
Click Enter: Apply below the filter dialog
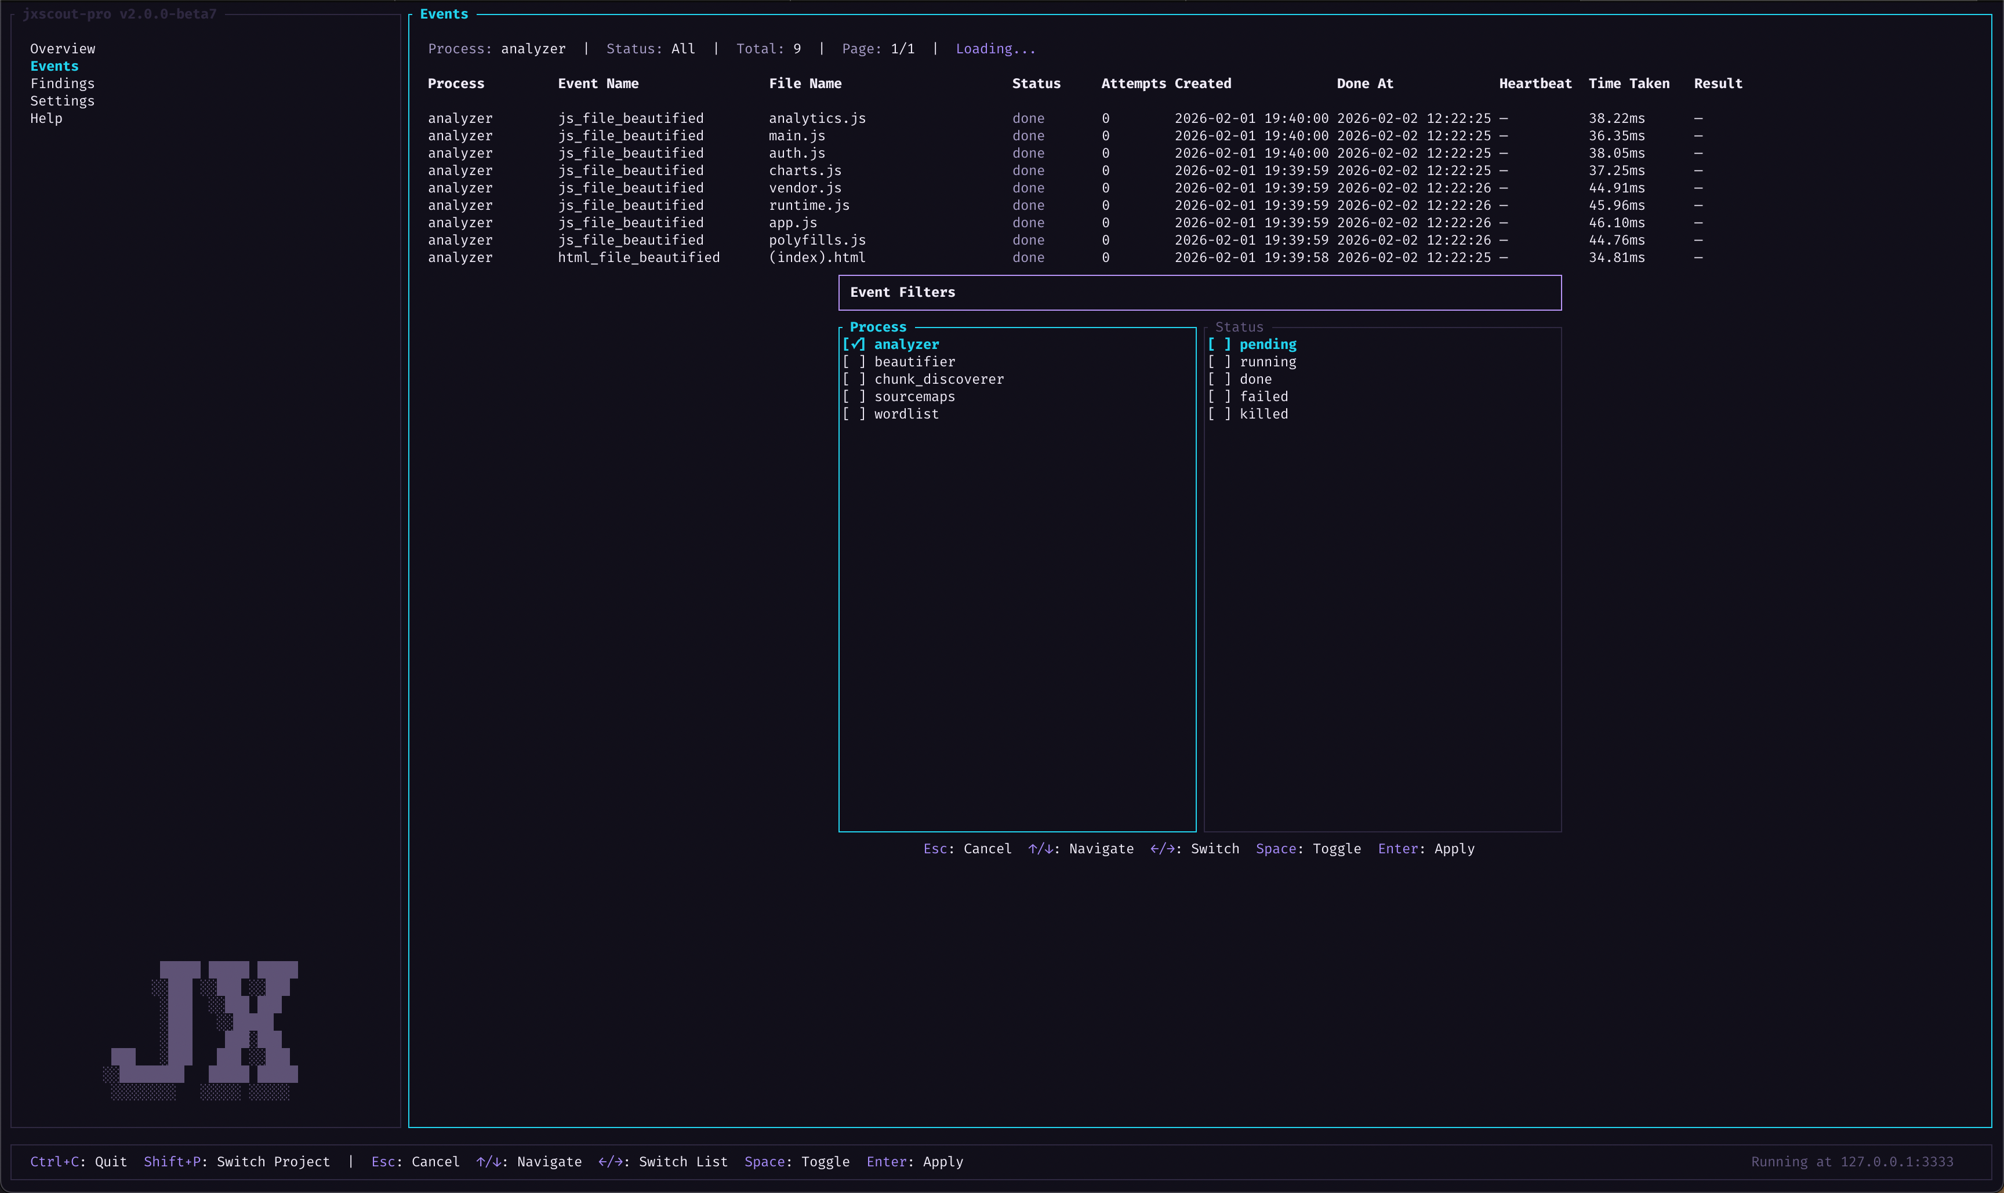point(1426,849)
